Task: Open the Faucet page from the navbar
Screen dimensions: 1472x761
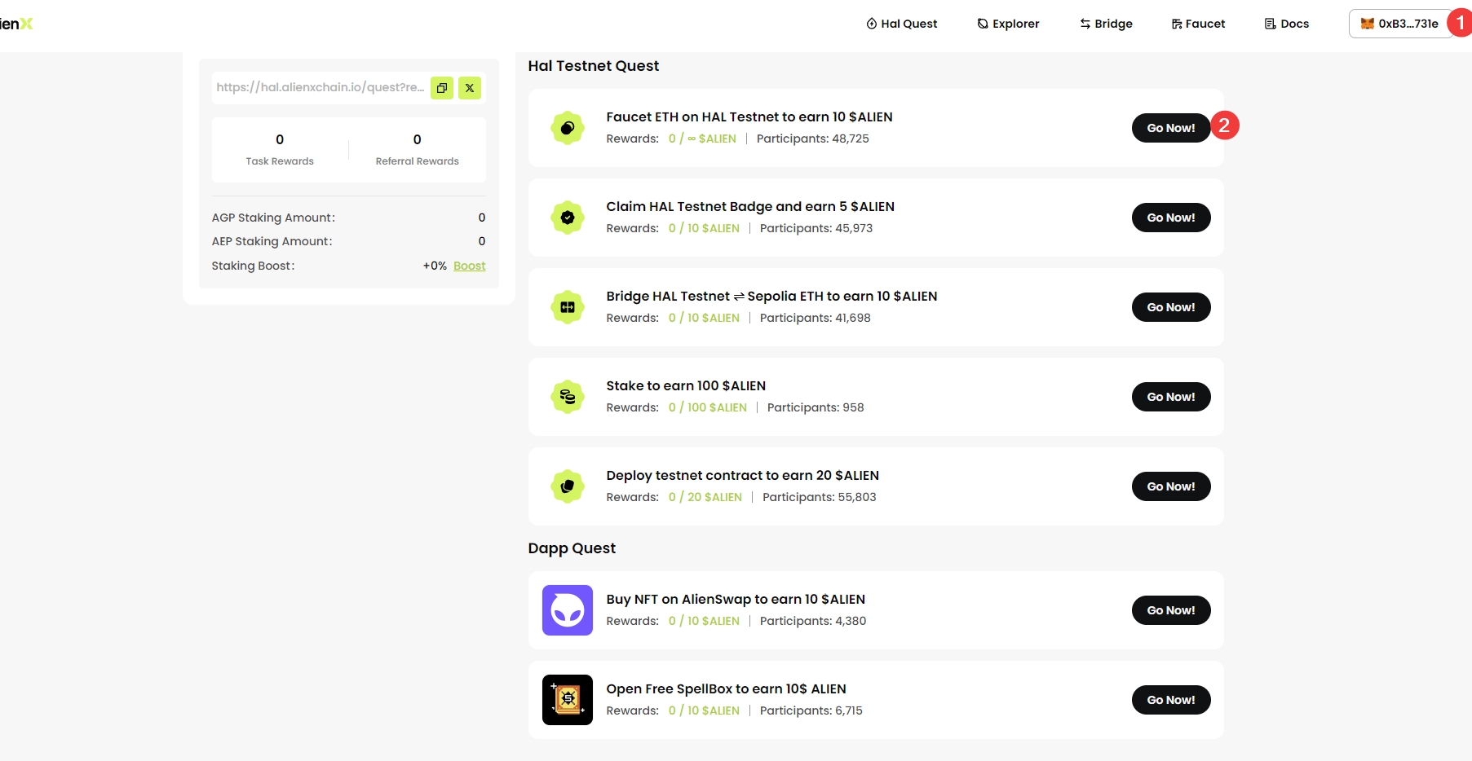Action: point(1198,24)
